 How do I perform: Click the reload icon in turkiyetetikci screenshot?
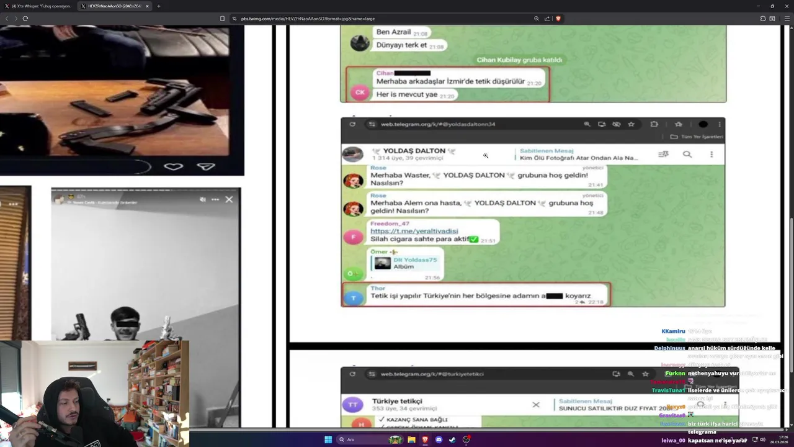[352, 374]
